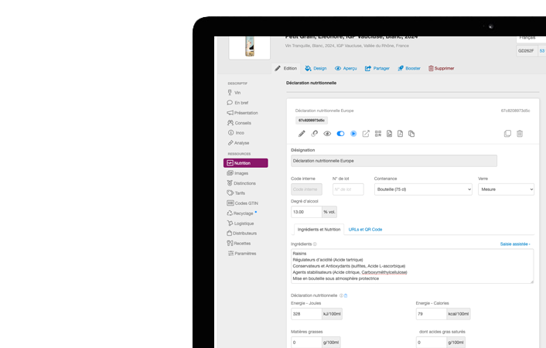Open Codes GTIN in sidebar
Viewport: 546px width, 348px height.
243,203
